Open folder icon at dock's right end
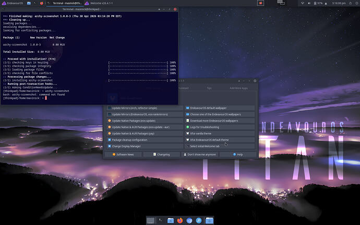The image size is (360, 225). click(x=209, y=221)
